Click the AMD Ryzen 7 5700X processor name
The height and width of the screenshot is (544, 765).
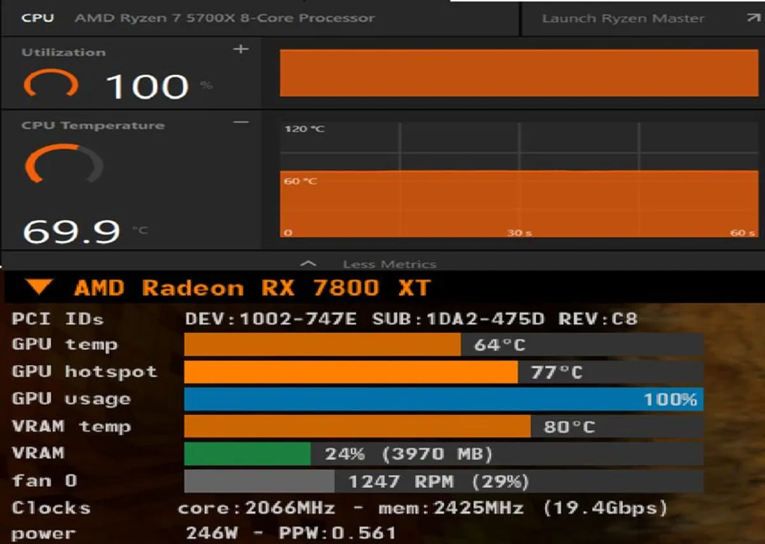[x=225, y=18]
